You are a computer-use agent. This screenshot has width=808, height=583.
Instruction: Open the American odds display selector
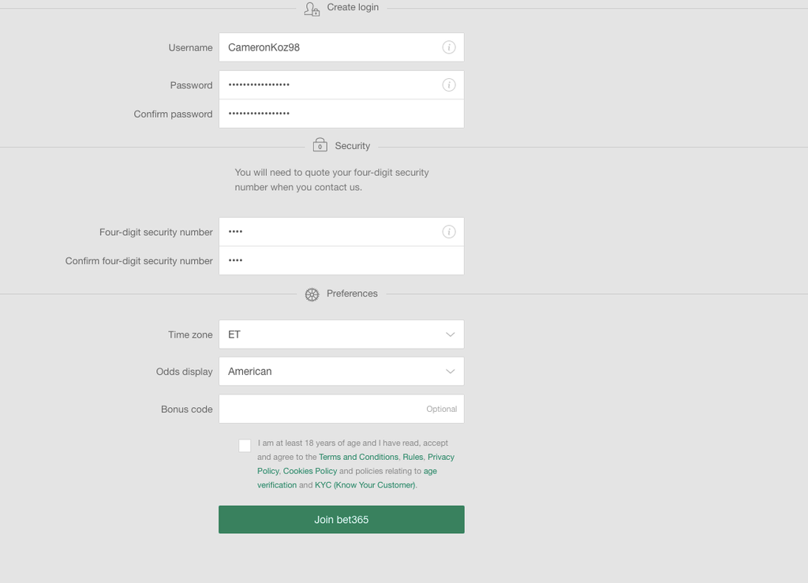pos(341,372)
